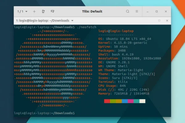185x123 pixels.
Task: Click the 'Disk (/): 49G / 220G (24%)' line
Action: (124, 90)
